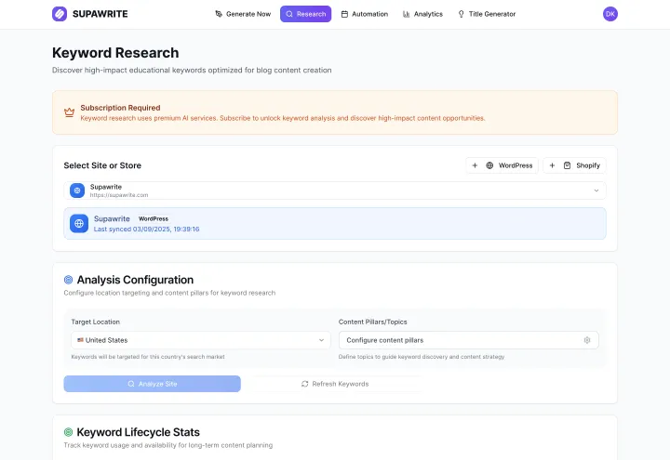
Task: Click the bag icon on Shopify button
Action: (567, 165)
